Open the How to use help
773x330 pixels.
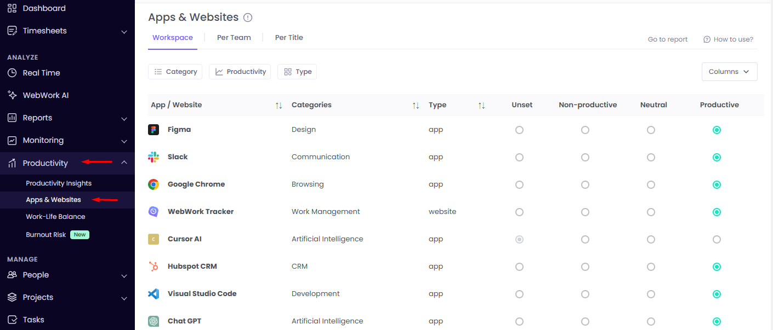tap(733, 39)
